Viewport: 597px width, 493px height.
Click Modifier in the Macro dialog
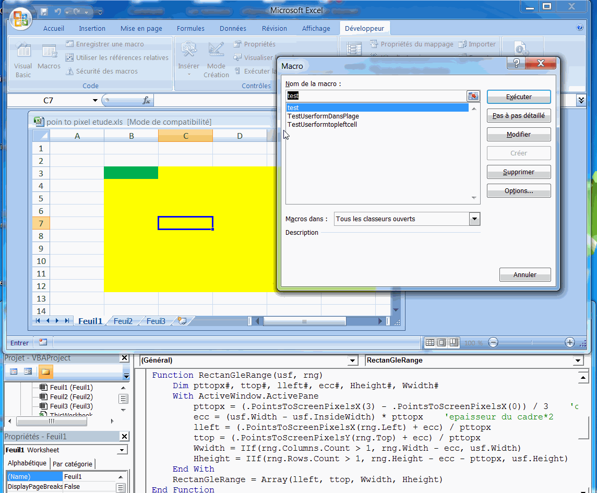pos(519,135)
